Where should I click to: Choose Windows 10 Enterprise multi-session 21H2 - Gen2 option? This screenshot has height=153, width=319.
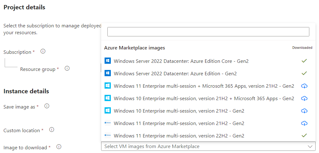[179, 111]
